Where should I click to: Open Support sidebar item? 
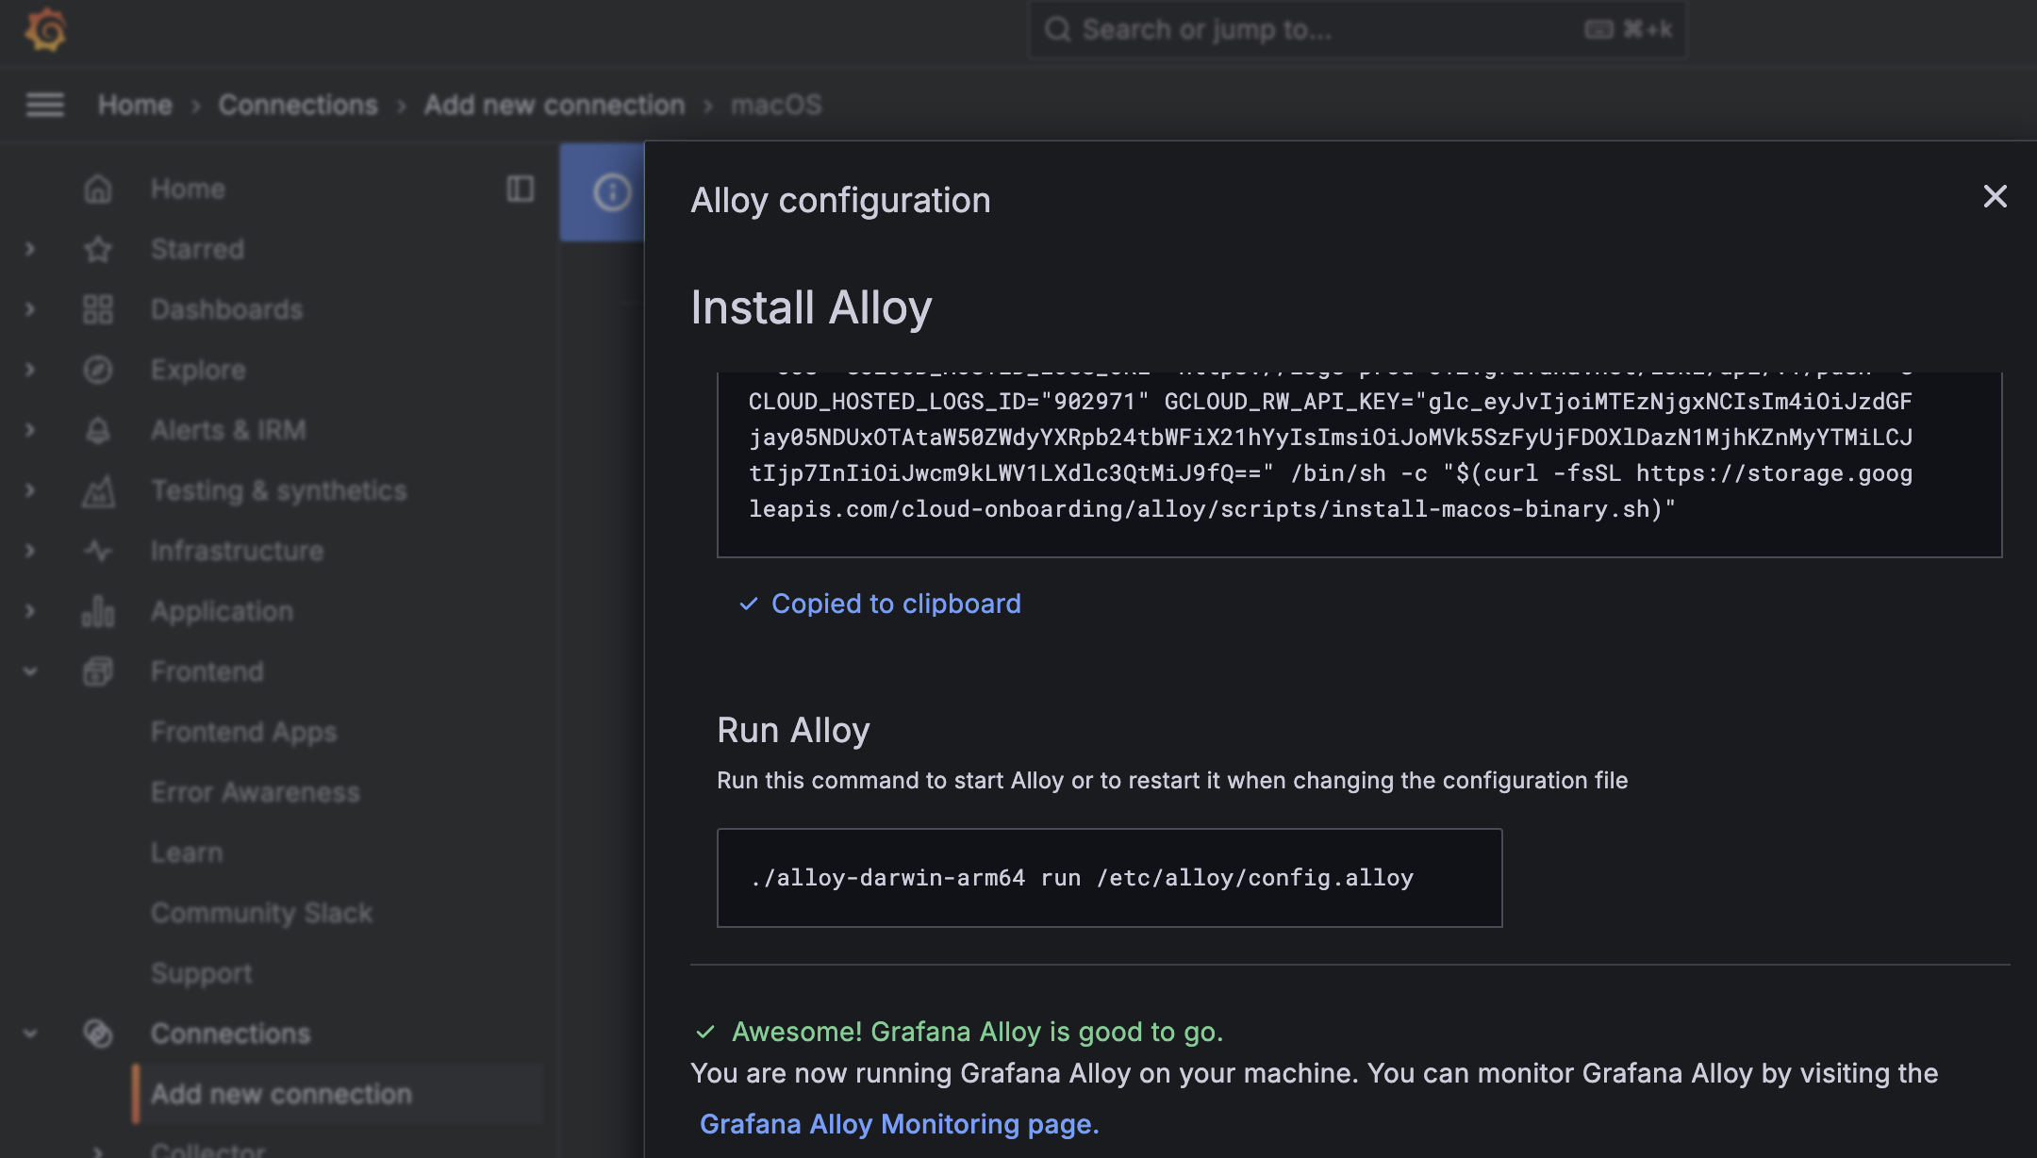(201, 973)
